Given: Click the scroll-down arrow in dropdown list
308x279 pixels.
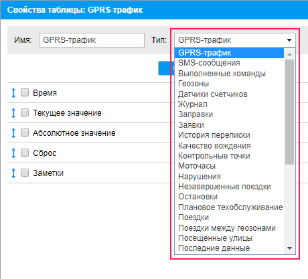Looking at the screenshot, I should (x=289, y=248).
